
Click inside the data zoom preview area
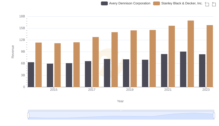coord(121,115)
